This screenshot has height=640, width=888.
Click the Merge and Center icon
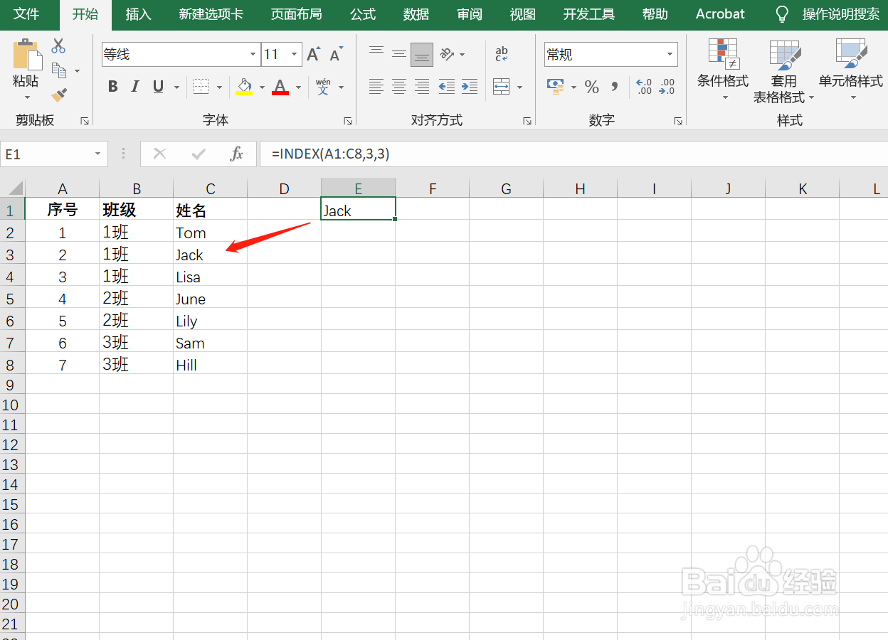tap(502, 87)
